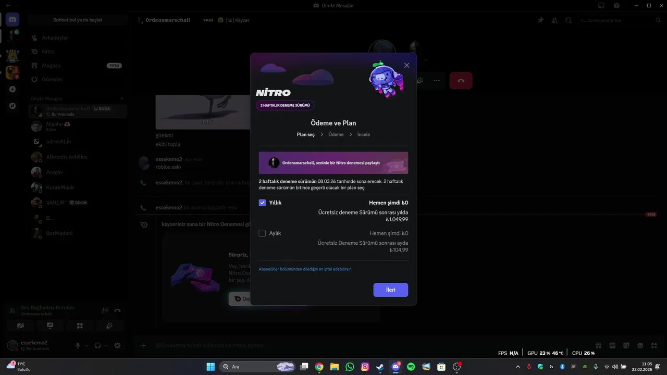Open Discord inbox icon in title bar

(601, 5)
